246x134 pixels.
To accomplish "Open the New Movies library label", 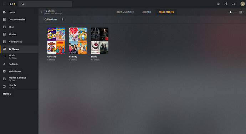I will 15,42.
